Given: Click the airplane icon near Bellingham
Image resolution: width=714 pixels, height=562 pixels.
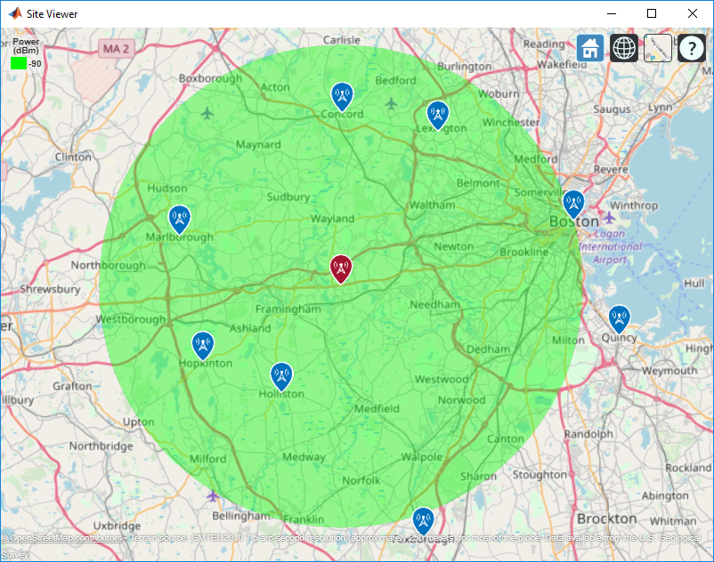Looking at the screenshot, I should (213, 495).
